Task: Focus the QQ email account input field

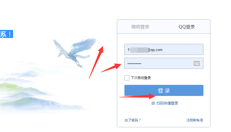Action: [164, 49]
